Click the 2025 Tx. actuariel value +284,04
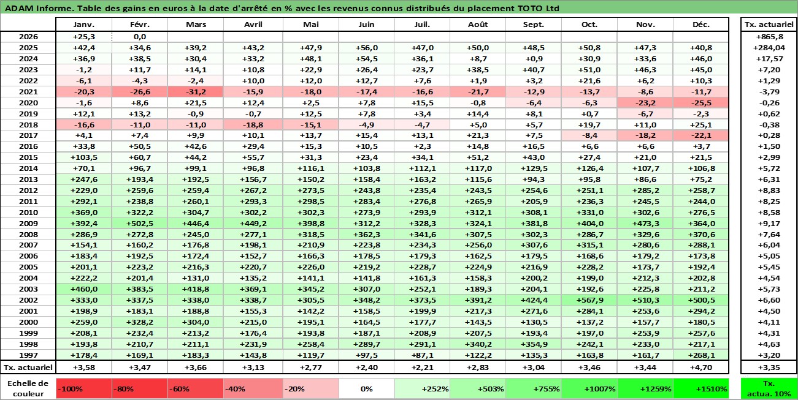This screenshot has height=400, width=798. click(x=769, y=48)
